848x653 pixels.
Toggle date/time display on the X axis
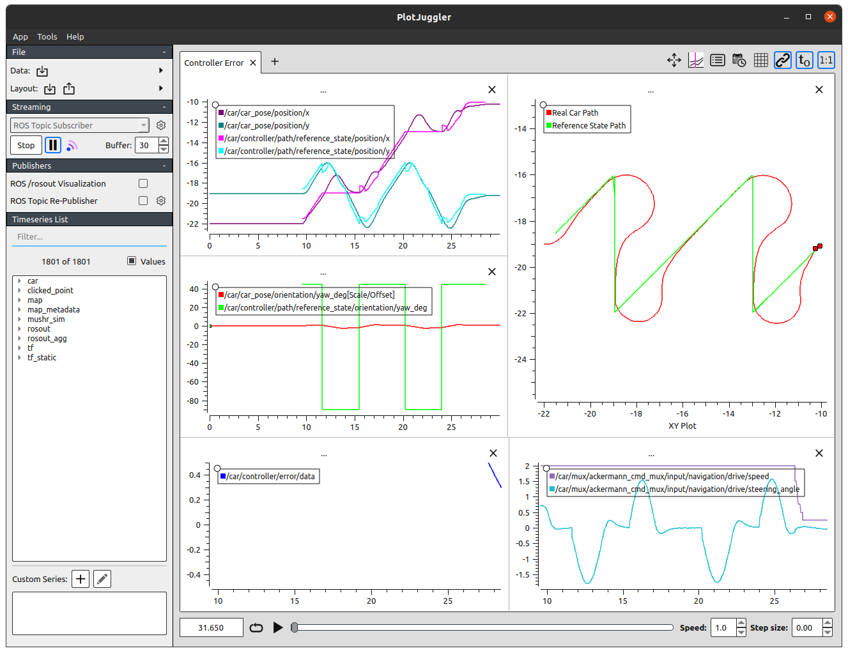739,60
